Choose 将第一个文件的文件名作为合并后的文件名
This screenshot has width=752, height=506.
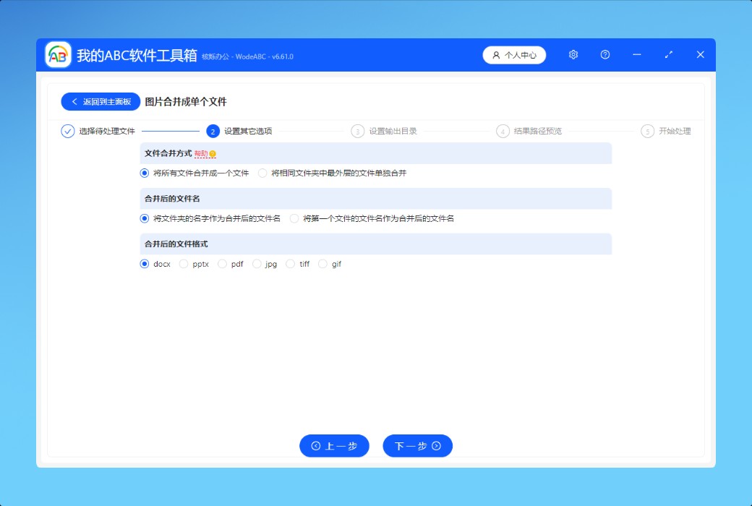[x=294, y=218]
